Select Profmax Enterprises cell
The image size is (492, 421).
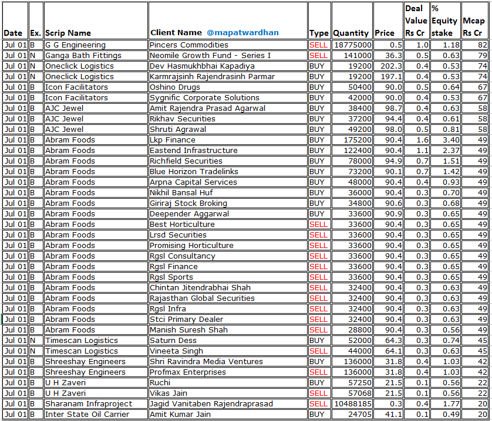click(228, 372)
